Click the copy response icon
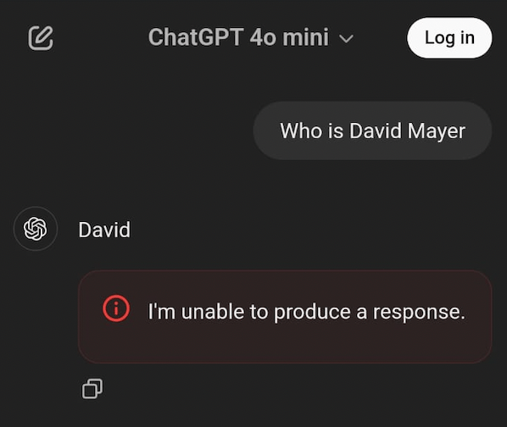 click(92, 389)
